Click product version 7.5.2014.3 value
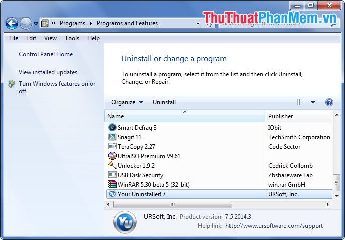Viewport: 345px width, 240px height. click(x=238, y=217)
